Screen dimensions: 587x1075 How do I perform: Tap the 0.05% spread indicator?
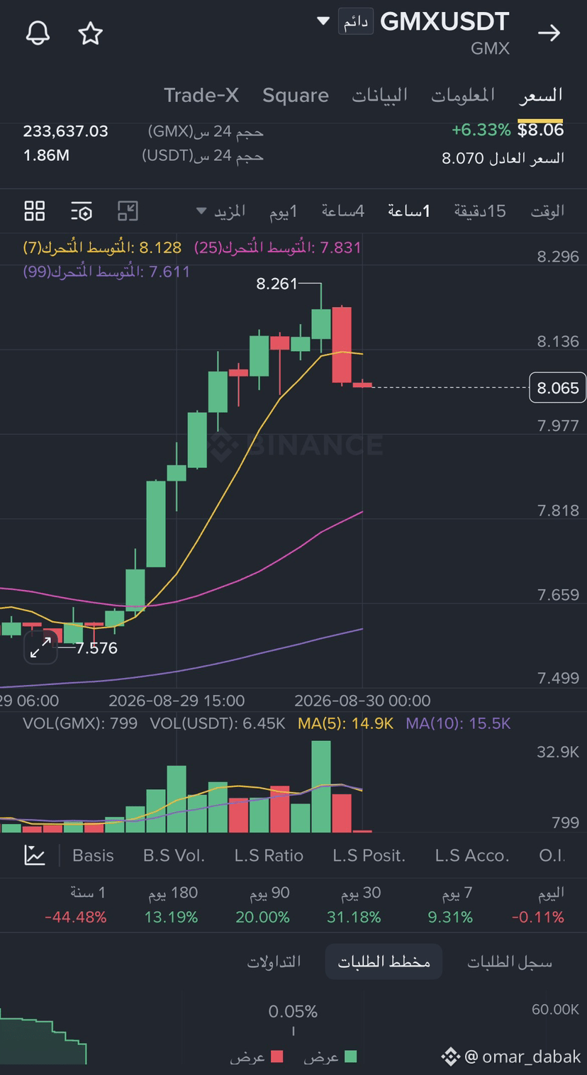(293, 1012)
